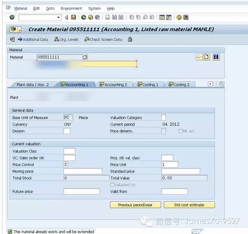Click the Base Unit of Measure field PC
Viewport: 248px width, 234px height.
click(x=68, y=118)
